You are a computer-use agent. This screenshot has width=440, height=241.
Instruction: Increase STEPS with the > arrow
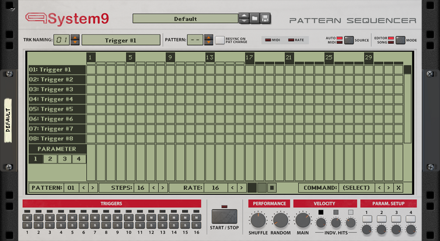[163, 188]
